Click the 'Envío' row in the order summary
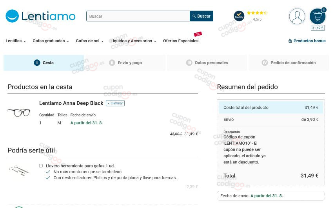This screenshot has width=334, height=208. (271, 119)
